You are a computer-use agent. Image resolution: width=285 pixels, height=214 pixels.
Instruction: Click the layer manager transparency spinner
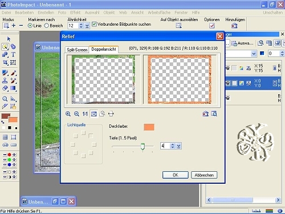[282, 54]
